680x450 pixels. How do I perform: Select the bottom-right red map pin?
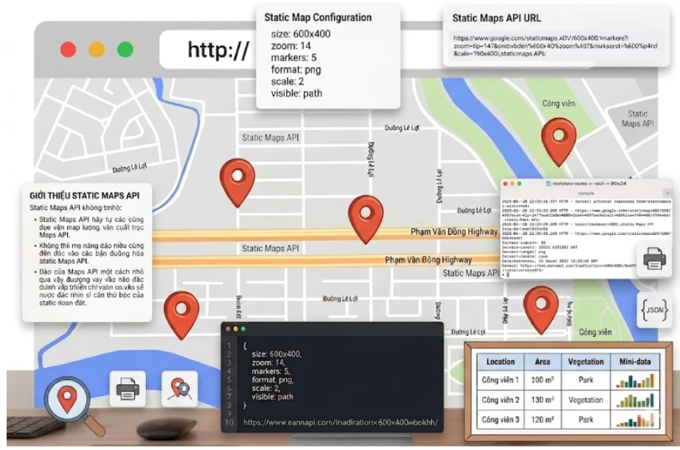541,309
